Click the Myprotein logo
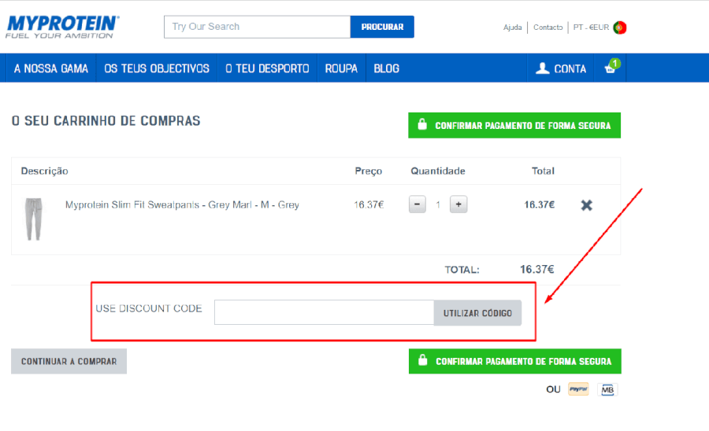709x431 pixels. 63,26
